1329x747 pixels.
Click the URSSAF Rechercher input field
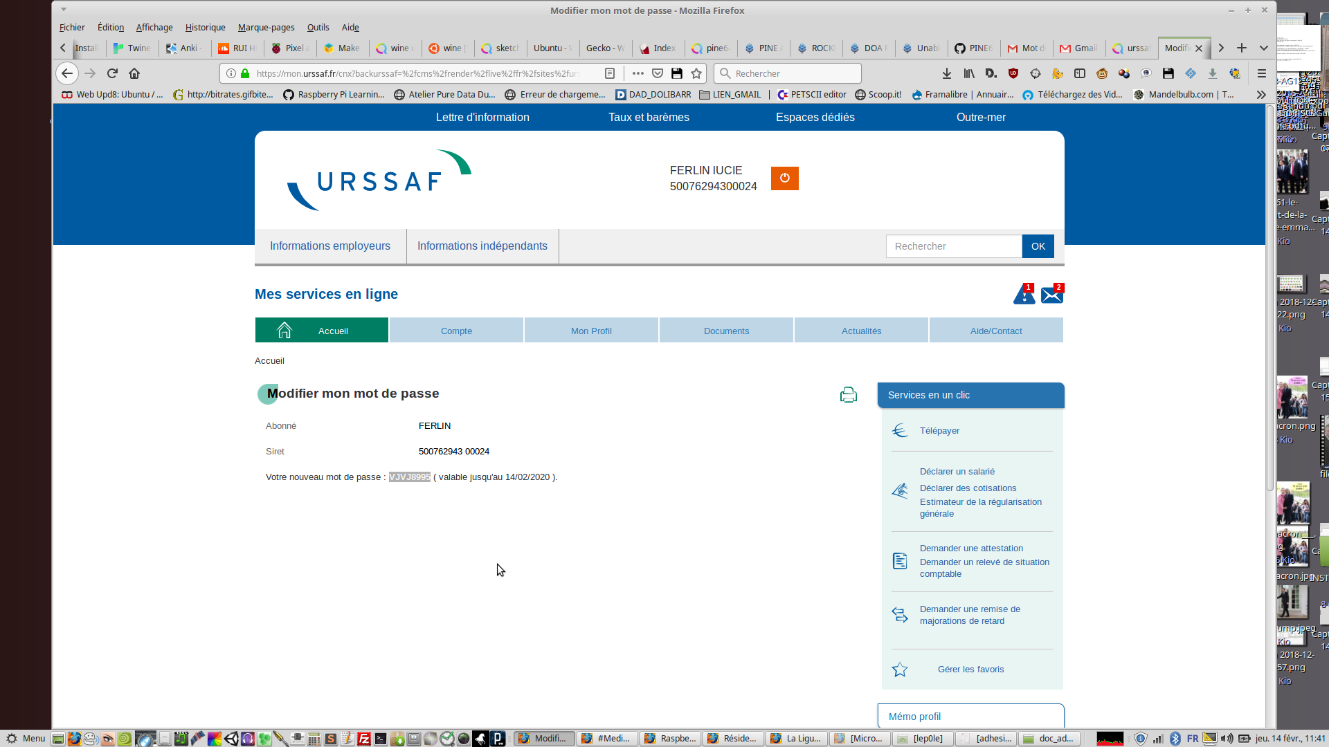pyautogui.click(x=953, y=246)
